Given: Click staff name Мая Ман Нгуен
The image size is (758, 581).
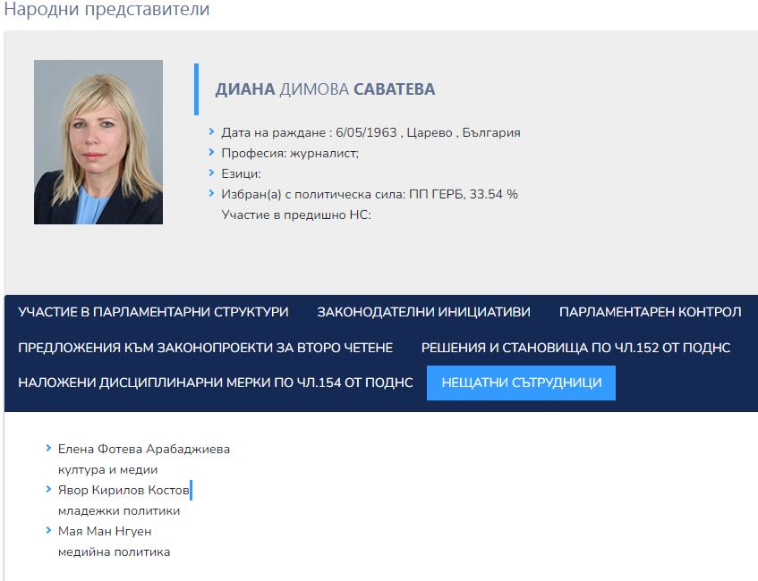Looking at the screenshot, I should [x=105, y=531].
